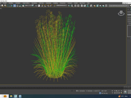
Task: Toggle the Angle Snap icon
Action: [x=45, y=6]
